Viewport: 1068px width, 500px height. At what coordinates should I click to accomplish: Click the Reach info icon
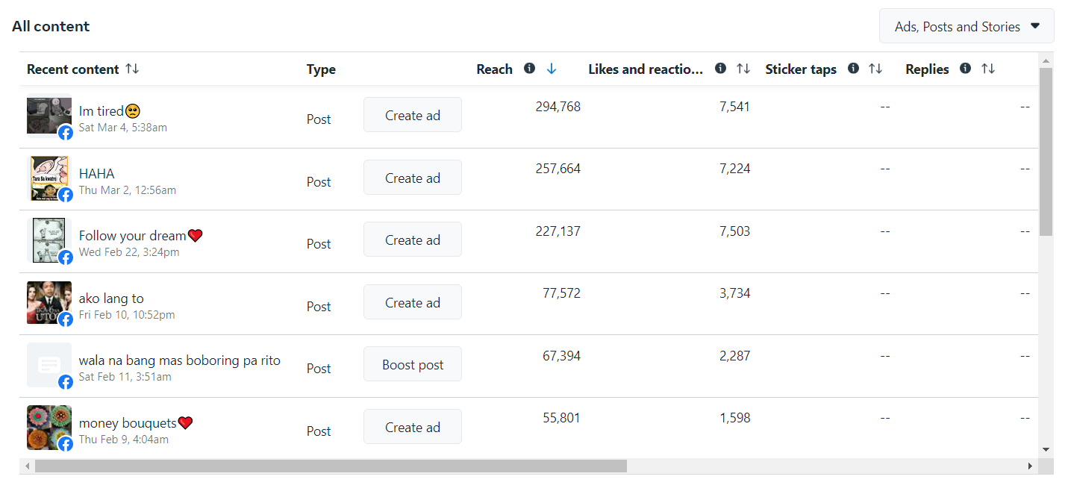point(529,69)
